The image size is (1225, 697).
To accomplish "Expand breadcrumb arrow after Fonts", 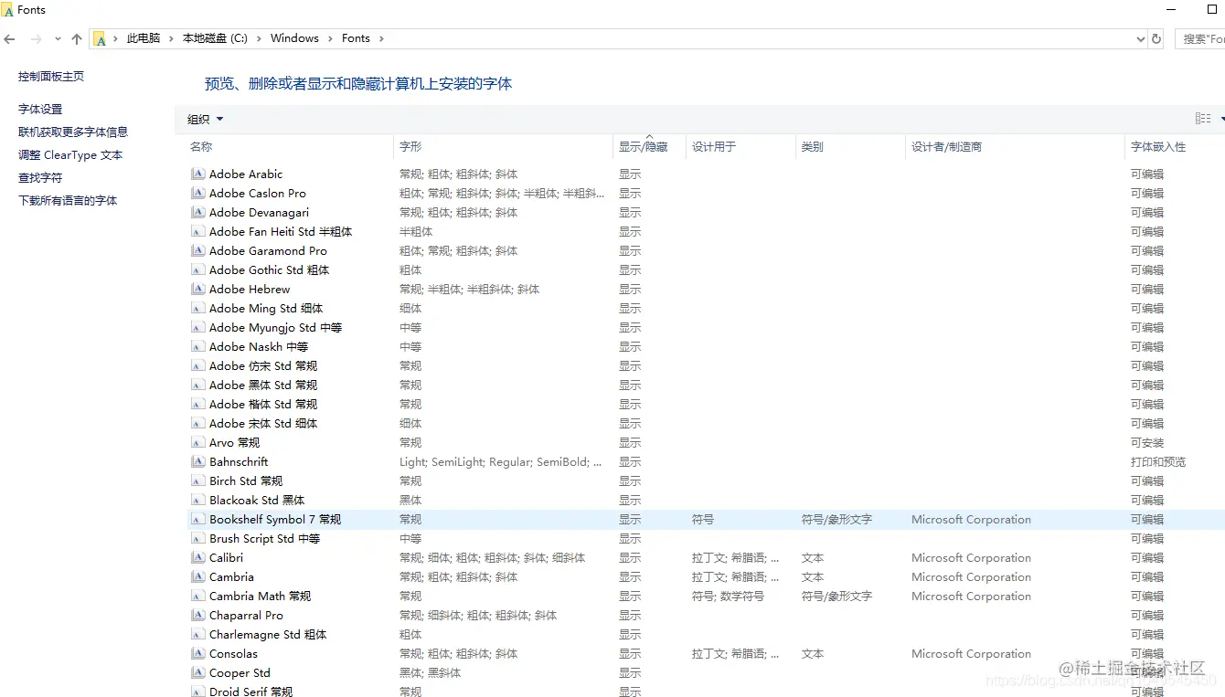I will point(381,38).
